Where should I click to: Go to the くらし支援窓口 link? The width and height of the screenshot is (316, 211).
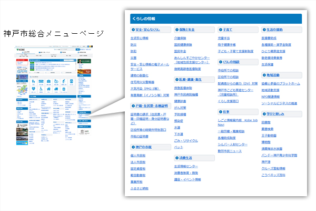click(229, 101)
